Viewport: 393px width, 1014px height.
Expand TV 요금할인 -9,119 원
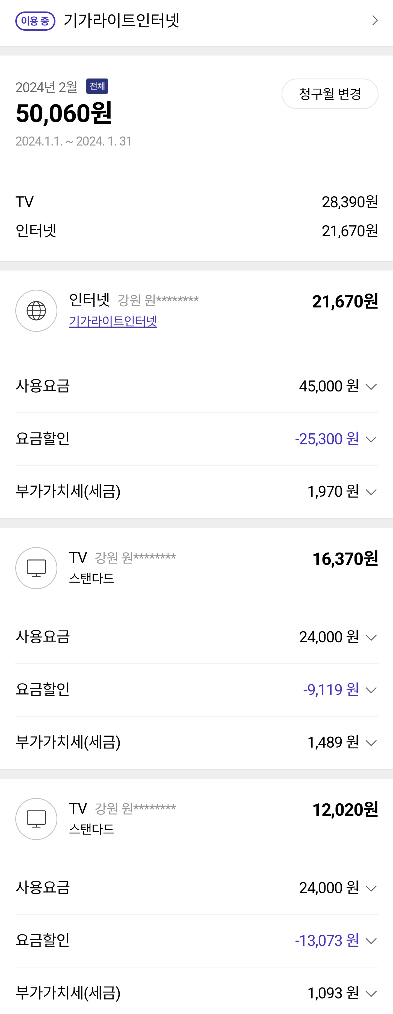371,690
